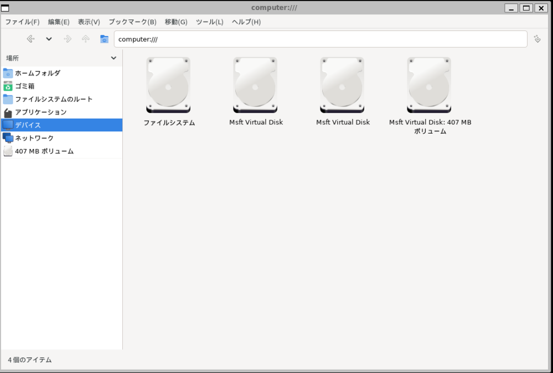Open the navigation history dropdown arrow
The width and height of the screenshot is (553, 373).
coord(49,39)
